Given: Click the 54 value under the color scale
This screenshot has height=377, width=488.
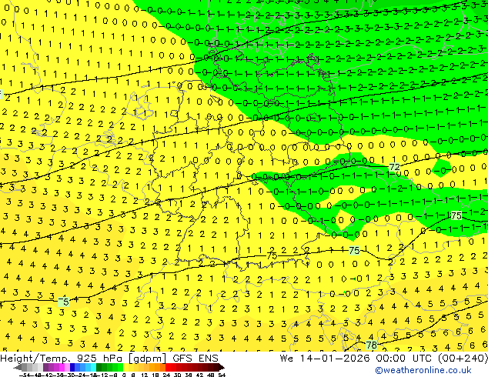Looking at the screenshot, I should [221, 375].
